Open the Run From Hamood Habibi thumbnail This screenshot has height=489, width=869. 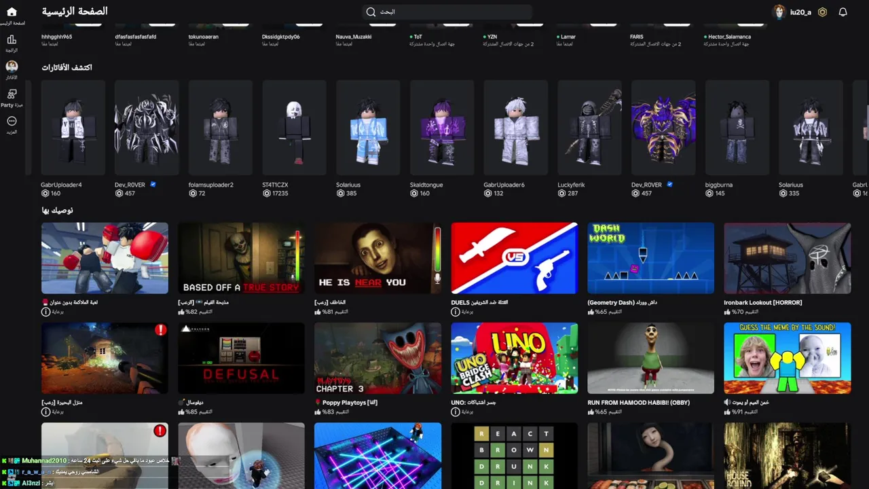coord(651,358)
